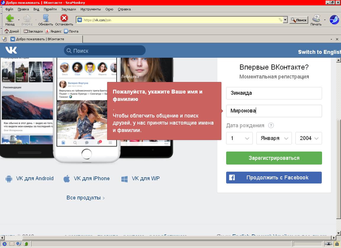The width and height of the screenshot is (341, 248).
Task: Expand the month dropdown Января
Action: pos(274,138)
